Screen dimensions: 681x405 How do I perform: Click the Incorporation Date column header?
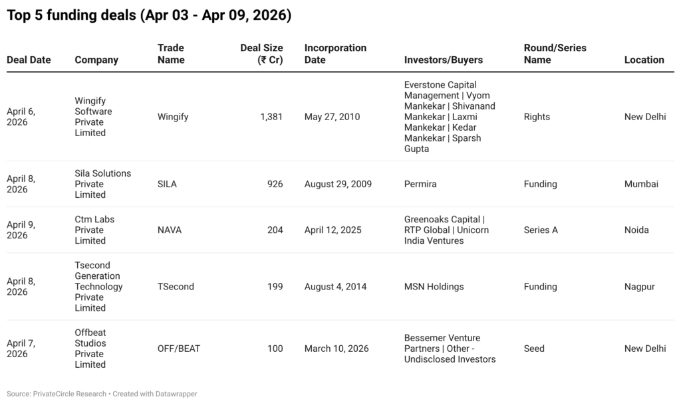pos(335,54)
